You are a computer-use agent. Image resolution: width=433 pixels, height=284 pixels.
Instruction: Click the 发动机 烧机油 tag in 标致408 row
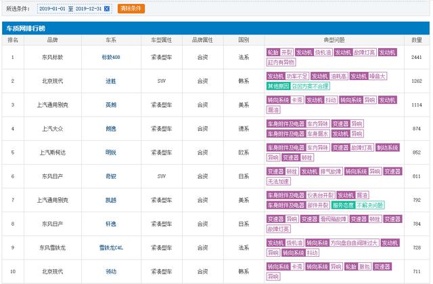point(313,52)
